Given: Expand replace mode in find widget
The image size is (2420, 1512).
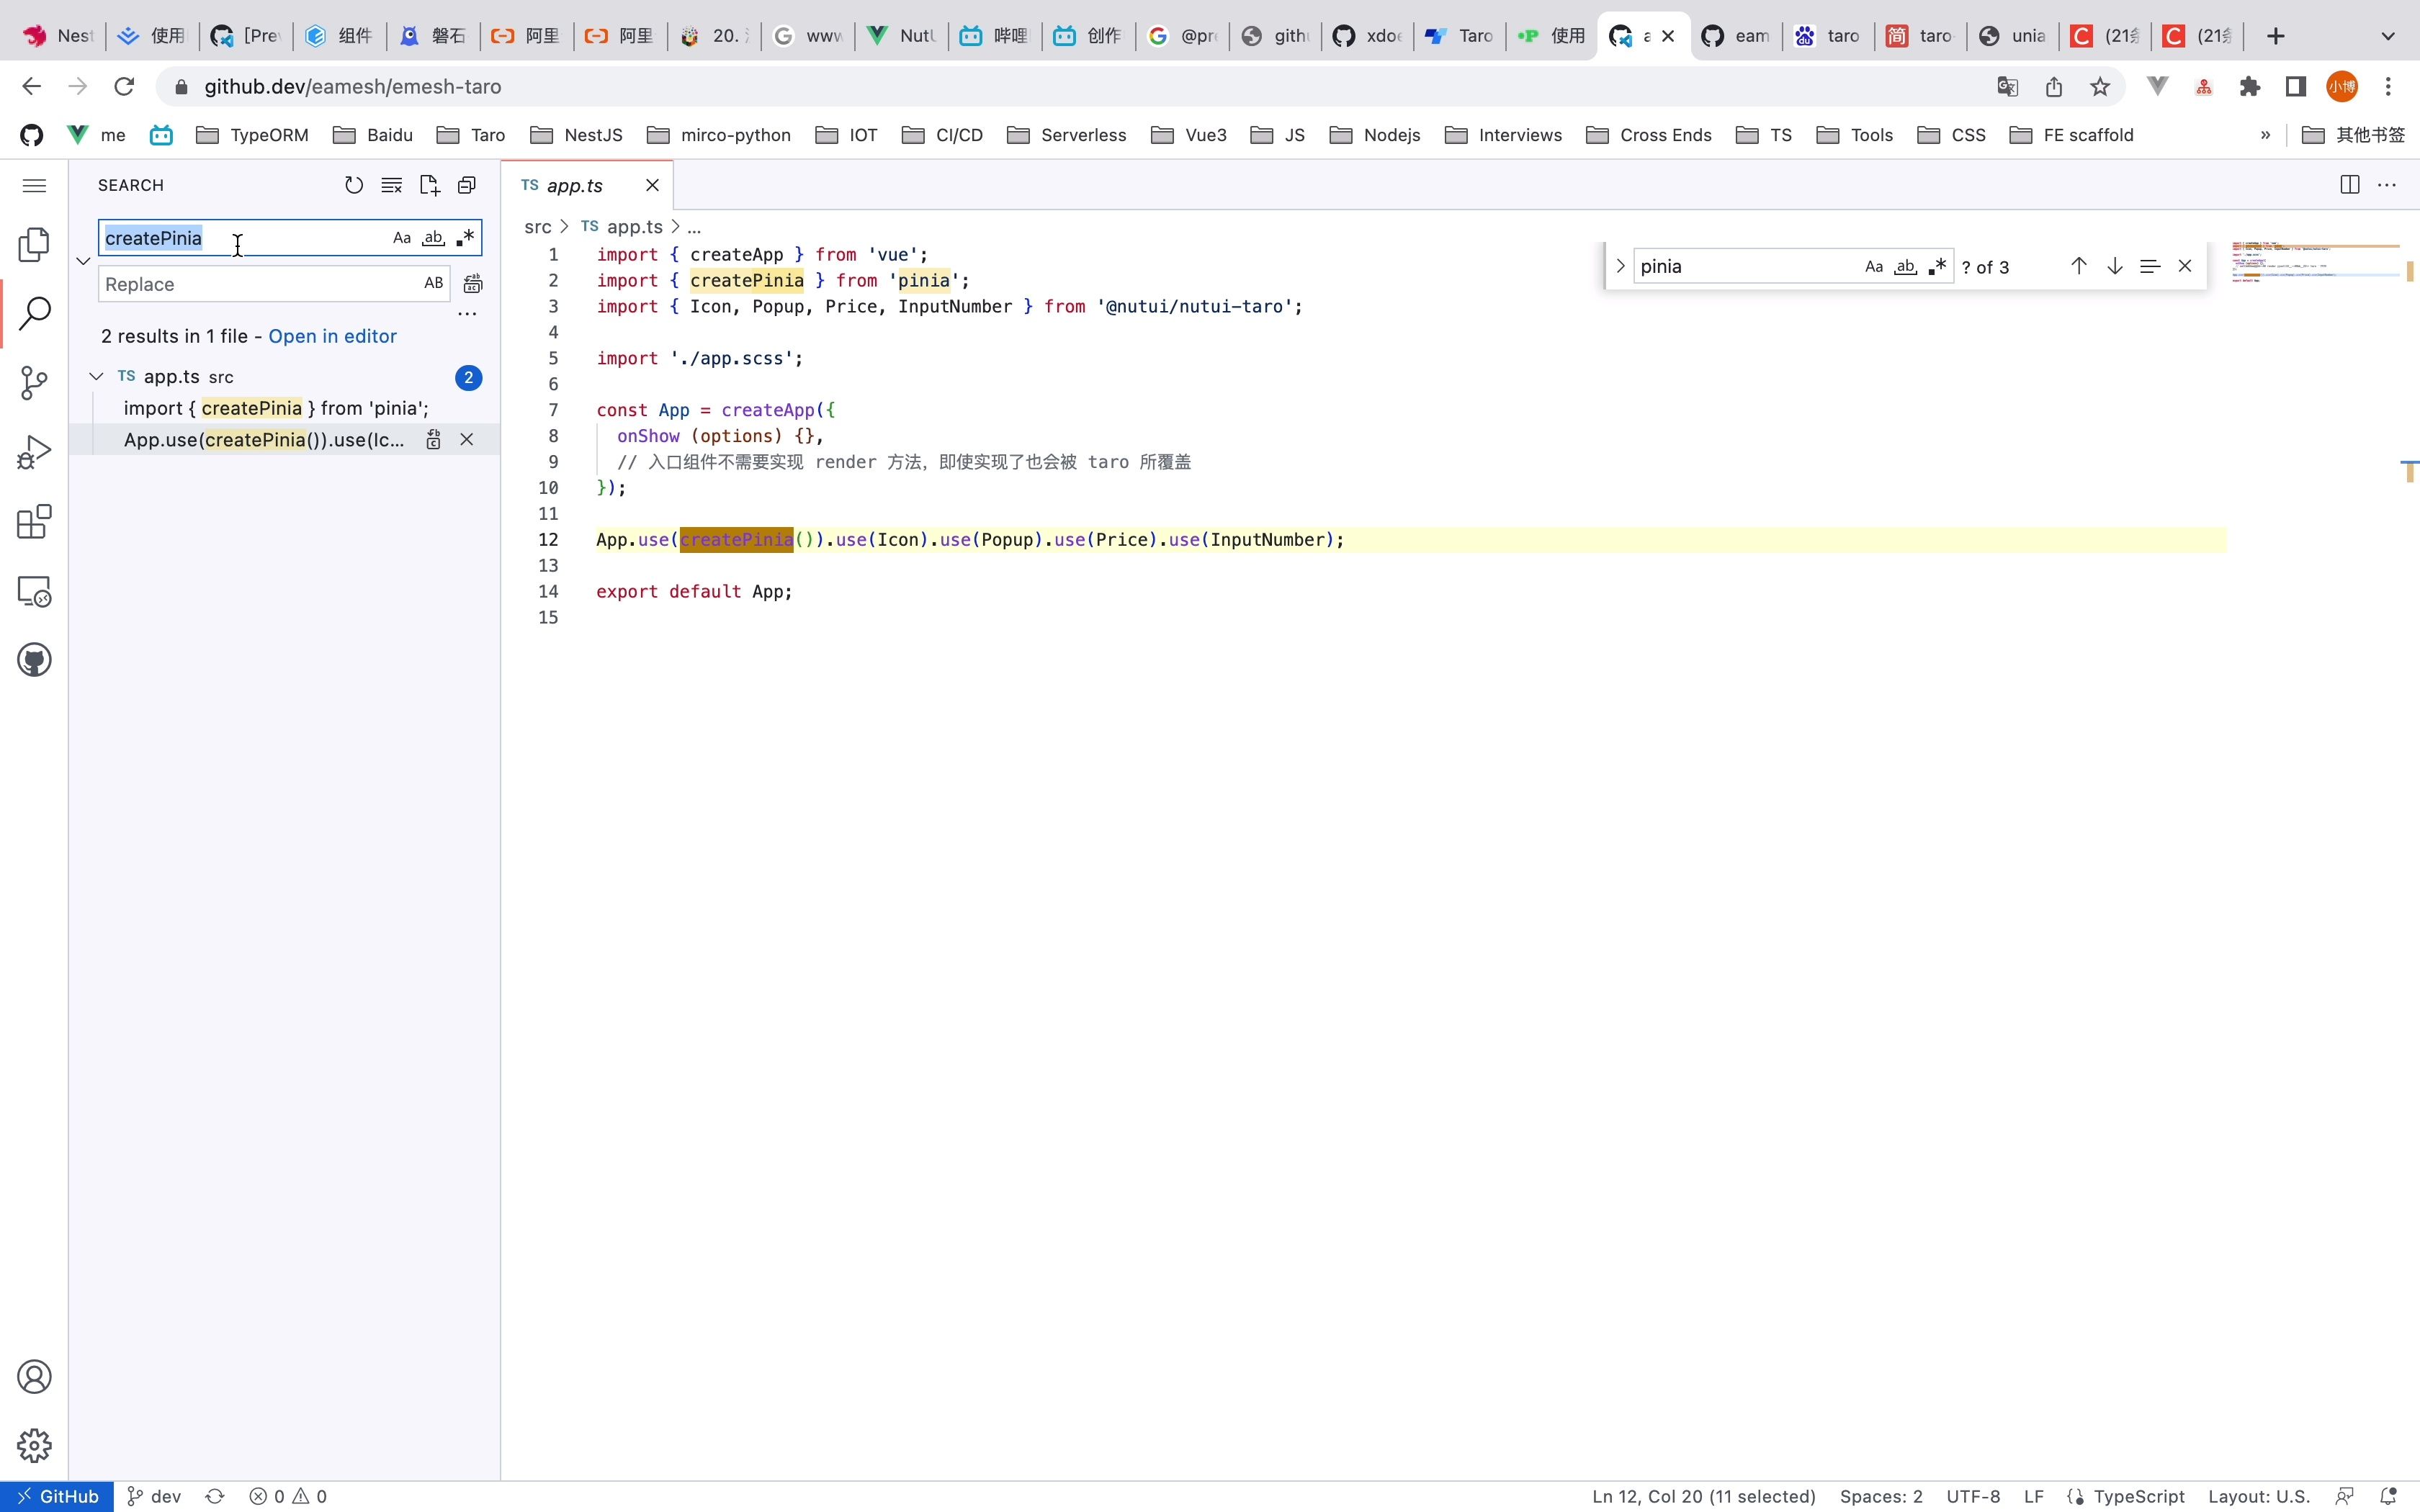Looking at the screenshot, I should click(1620, 267).
